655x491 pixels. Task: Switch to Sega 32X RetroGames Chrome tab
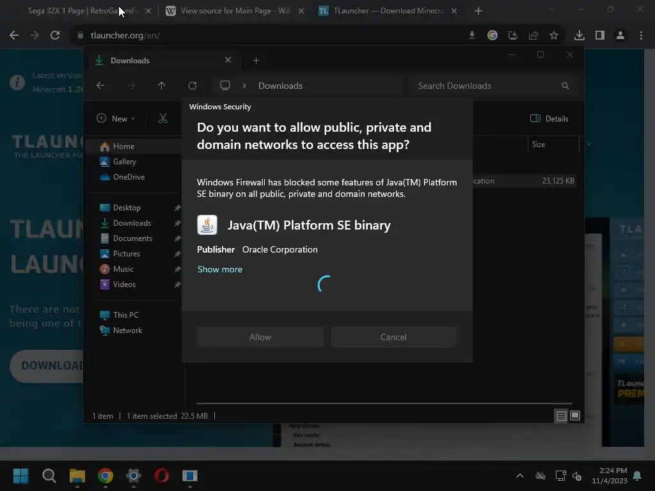point(83,11)
